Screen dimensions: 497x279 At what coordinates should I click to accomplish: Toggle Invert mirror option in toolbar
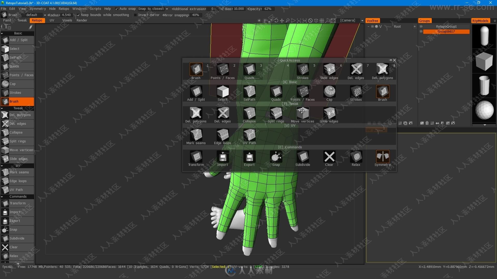[x=135, y=15]
